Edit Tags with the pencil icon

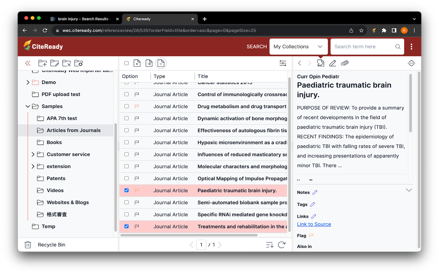312,204
